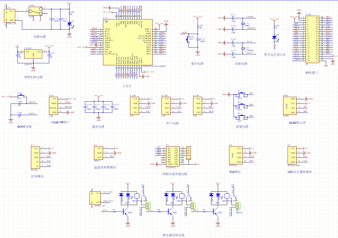The height and width of the screenshot is (238, 338).
Task: Click the 'J-Link OB接口' label
Action: pyautogui.click(x=60, y=122)
